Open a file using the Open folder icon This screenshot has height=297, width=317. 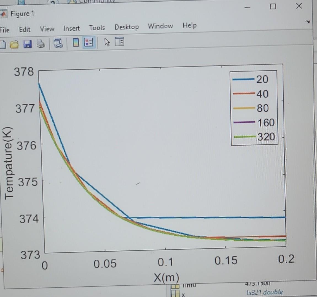(x=14, y=43)
